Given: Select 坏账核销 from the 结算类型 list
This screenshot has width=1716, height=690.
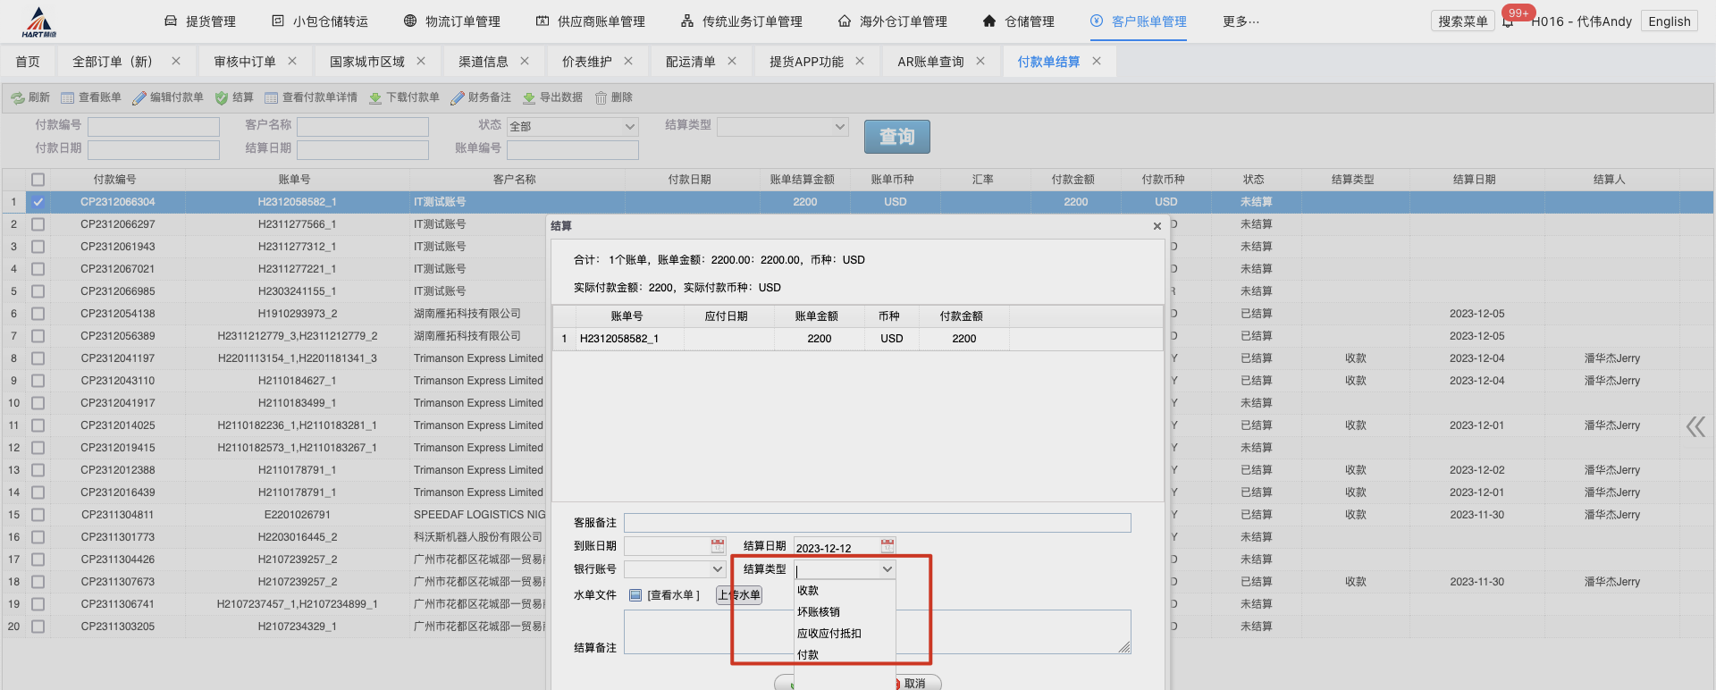Looking at the screenshot, I should click(x=819, y=612).
